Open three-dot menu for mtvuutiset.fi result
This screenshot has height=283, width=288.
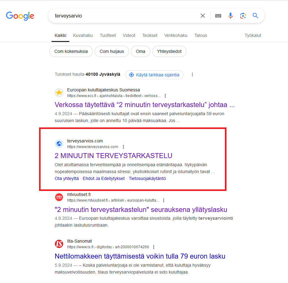coord(164,200)
